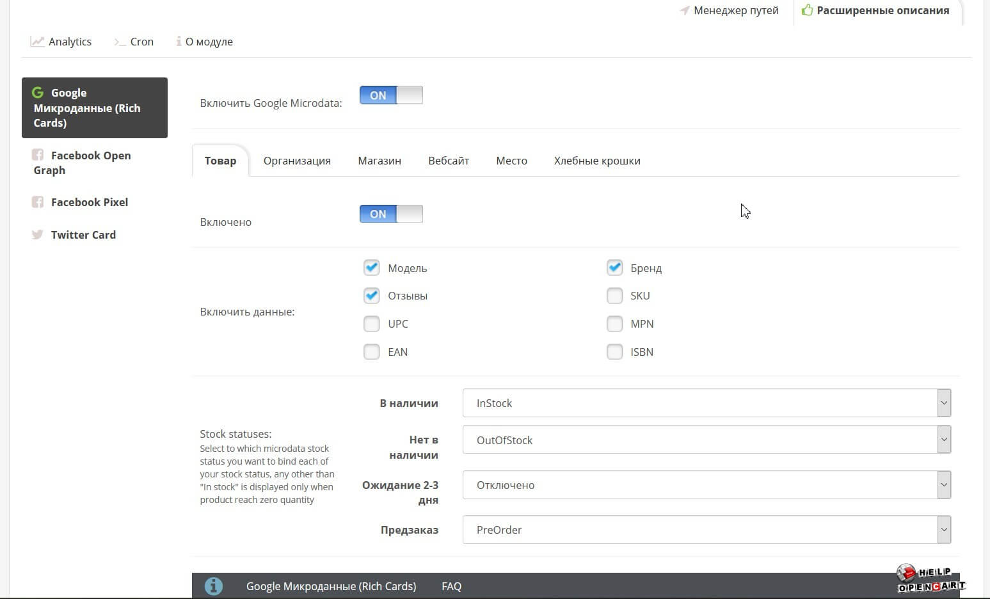The image size is (990, 599).
Task: Open the FAQ link in footer bar
Action: pyautogui.click(x=451, y=586)
